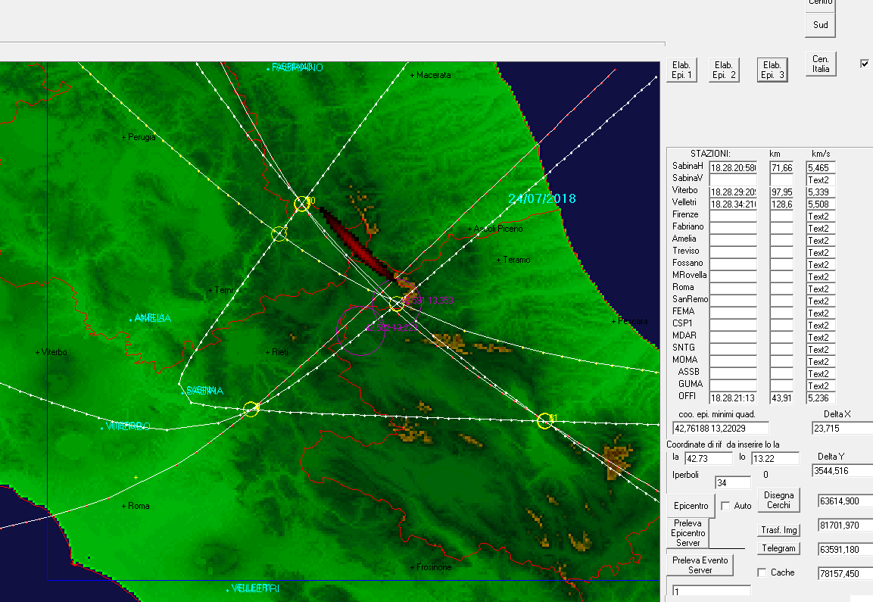Click the SabinaH km/s field showing 5,465
This screenshot has height=602, width=873.
pyautogui.click(x=821, y=167)
